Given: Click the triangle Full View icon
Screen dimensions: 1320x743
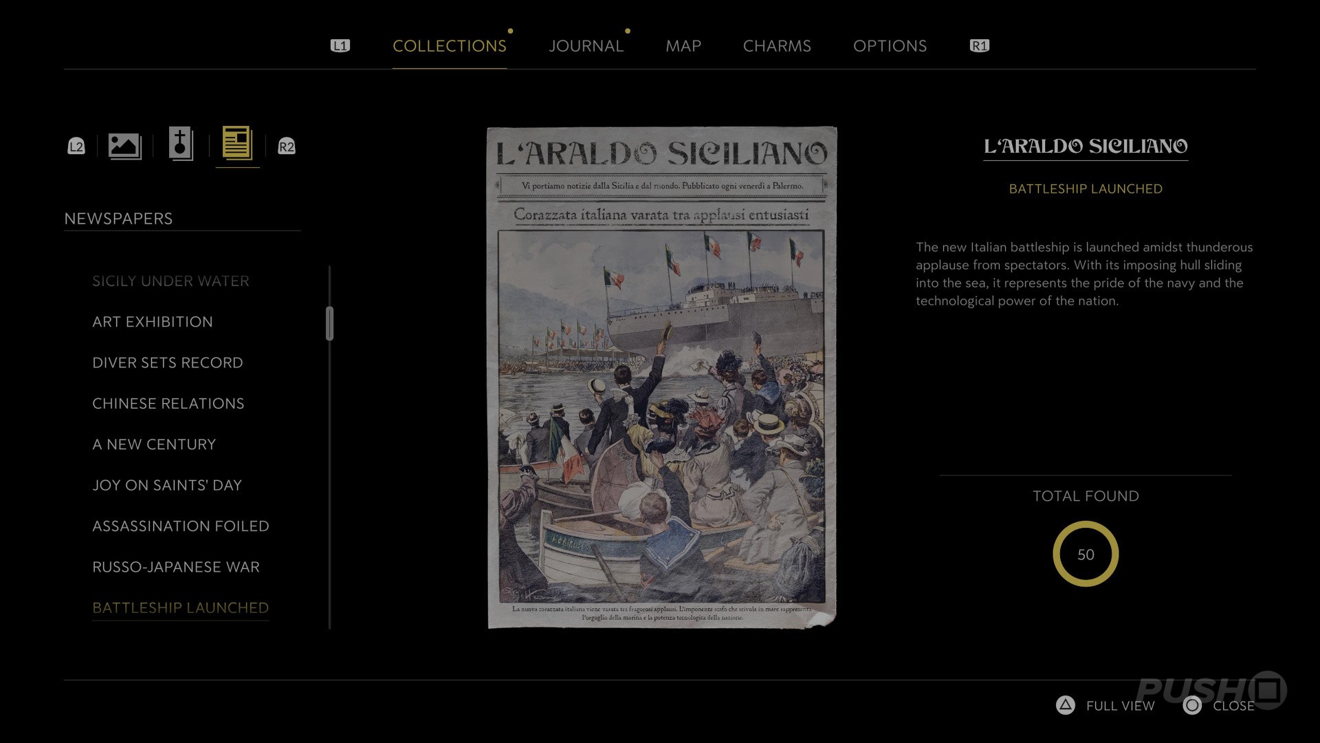Looking at the screenshot, I should (1065, 705).
